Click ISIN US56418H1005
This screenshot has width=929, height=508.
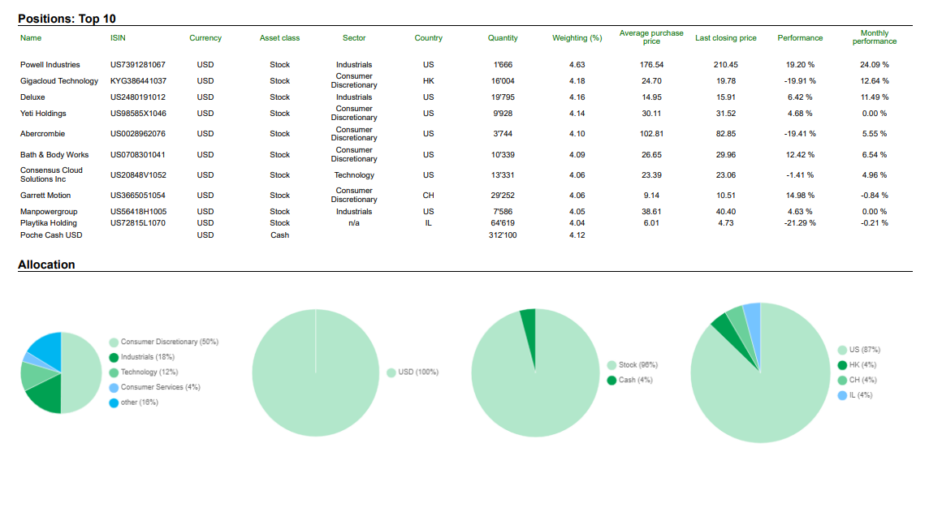(x=139, y=212)
